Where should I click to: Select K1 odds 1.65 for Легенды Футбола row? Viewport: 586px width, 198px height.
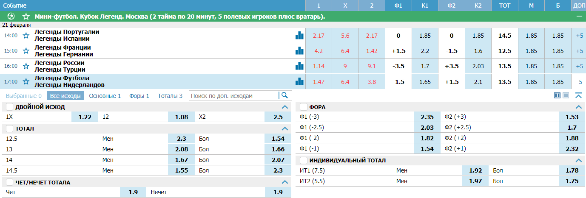coord(425,81)
